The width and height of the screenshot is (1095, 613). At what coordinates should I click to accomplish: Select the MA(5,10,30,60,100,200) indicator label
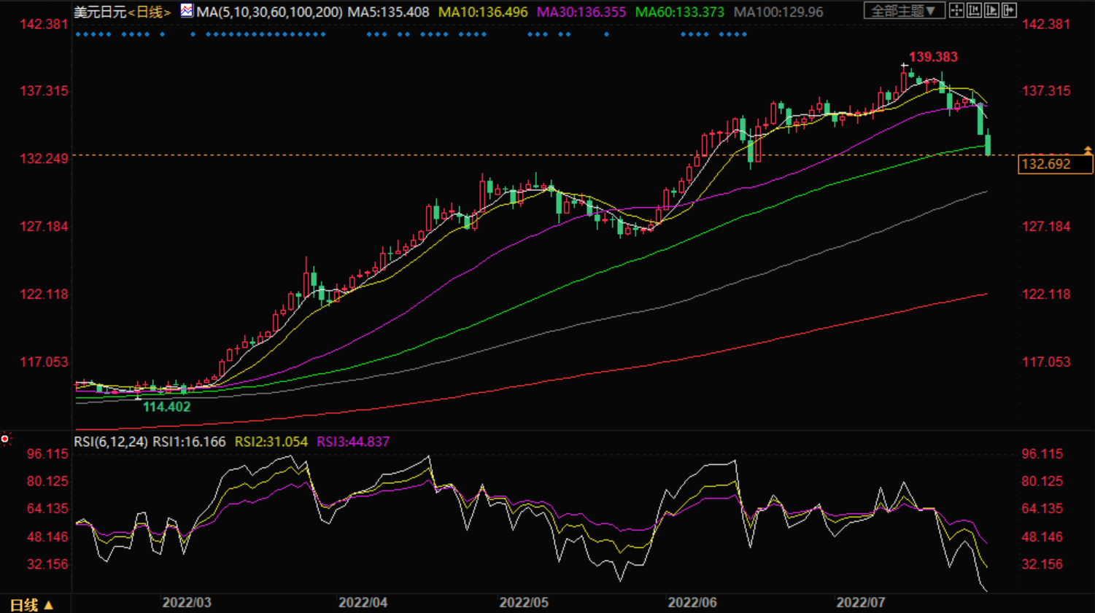tap(269, 12)
